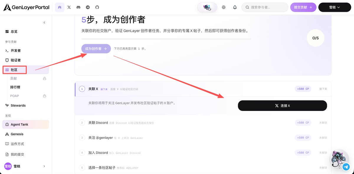Go to 总览 in the sidebar

pos(26,32)
